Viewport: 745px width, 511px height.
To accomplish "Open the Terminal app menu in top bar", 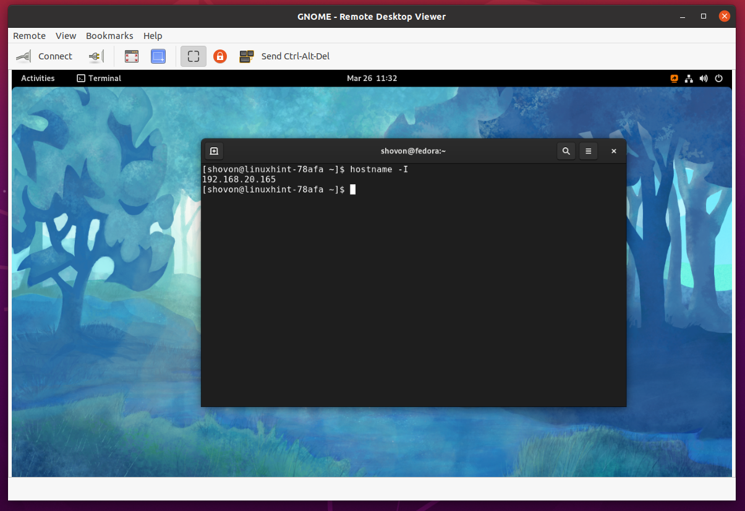I will tap(99, 79).
